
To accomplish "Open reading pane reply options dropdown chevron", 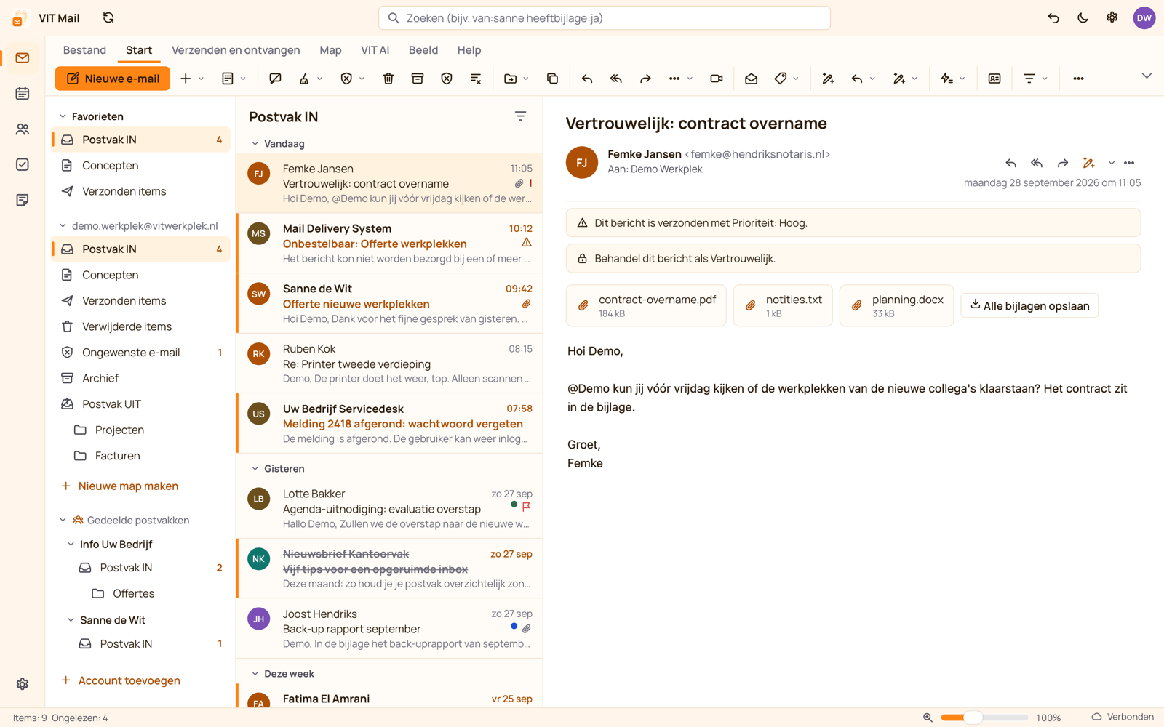I will (1111, 163).
